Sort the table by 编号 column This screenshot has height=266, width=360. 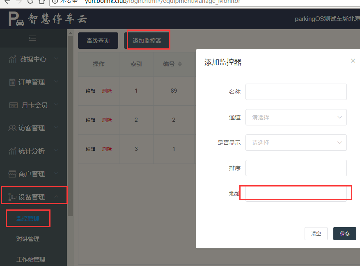click(x=179, y=64)
